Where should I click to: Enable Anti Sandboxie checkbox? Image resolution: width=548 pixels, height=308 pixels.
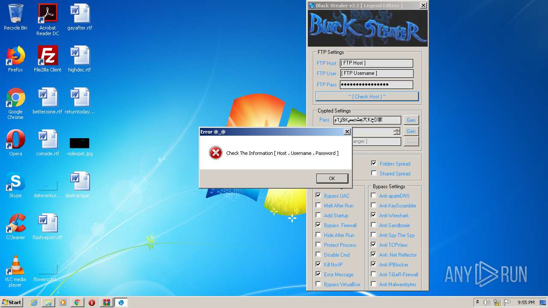374,225
